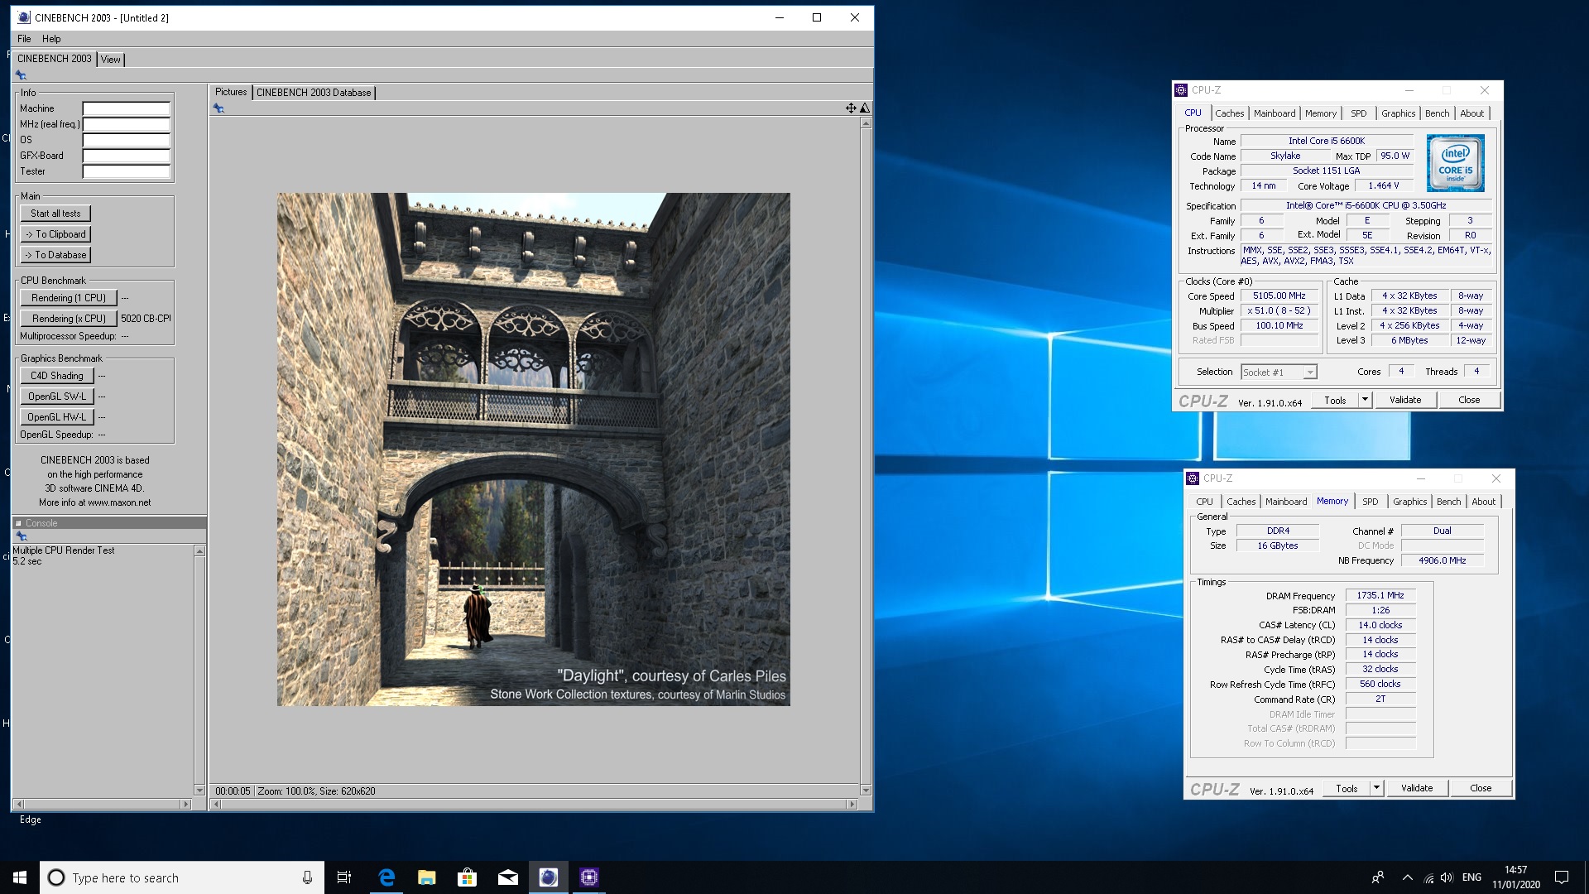The width and height of the screenshot is (1589, 894).
Task: Click the zoom triangle icon in Pictures panel
Action: [865, 108]
